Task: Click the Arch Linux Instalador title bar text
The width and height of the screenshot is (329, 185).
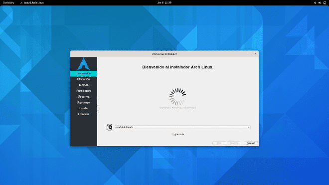Action: (x=164, y=54)
